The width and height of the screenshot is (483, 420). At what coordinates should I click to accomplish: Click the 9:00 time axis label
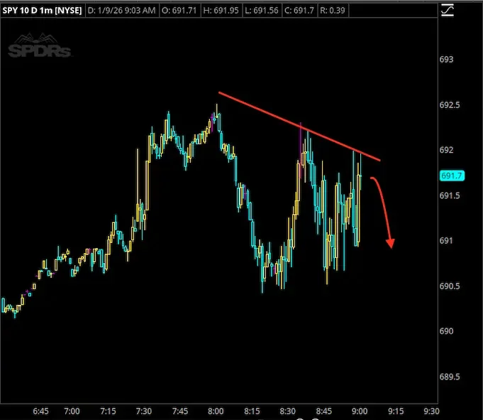pos(360,411)
